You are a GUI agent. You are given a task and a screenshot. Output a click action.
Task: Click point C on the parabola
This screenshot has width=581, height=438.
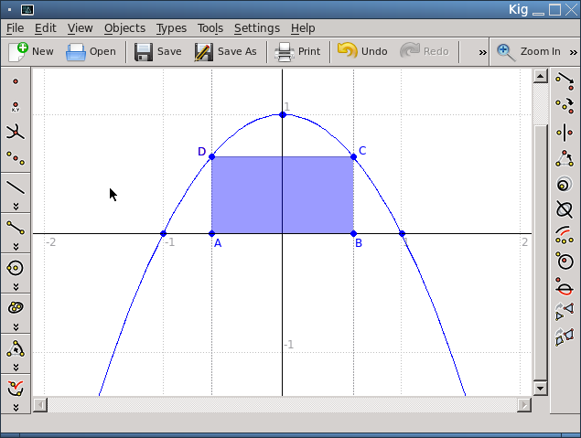tap(353, 157)
